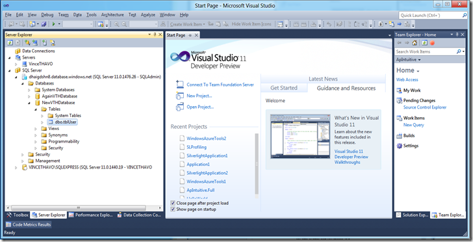Click the blue right-arrow toolbar icon
473x242 pixels.
click(x=400, y=24)
